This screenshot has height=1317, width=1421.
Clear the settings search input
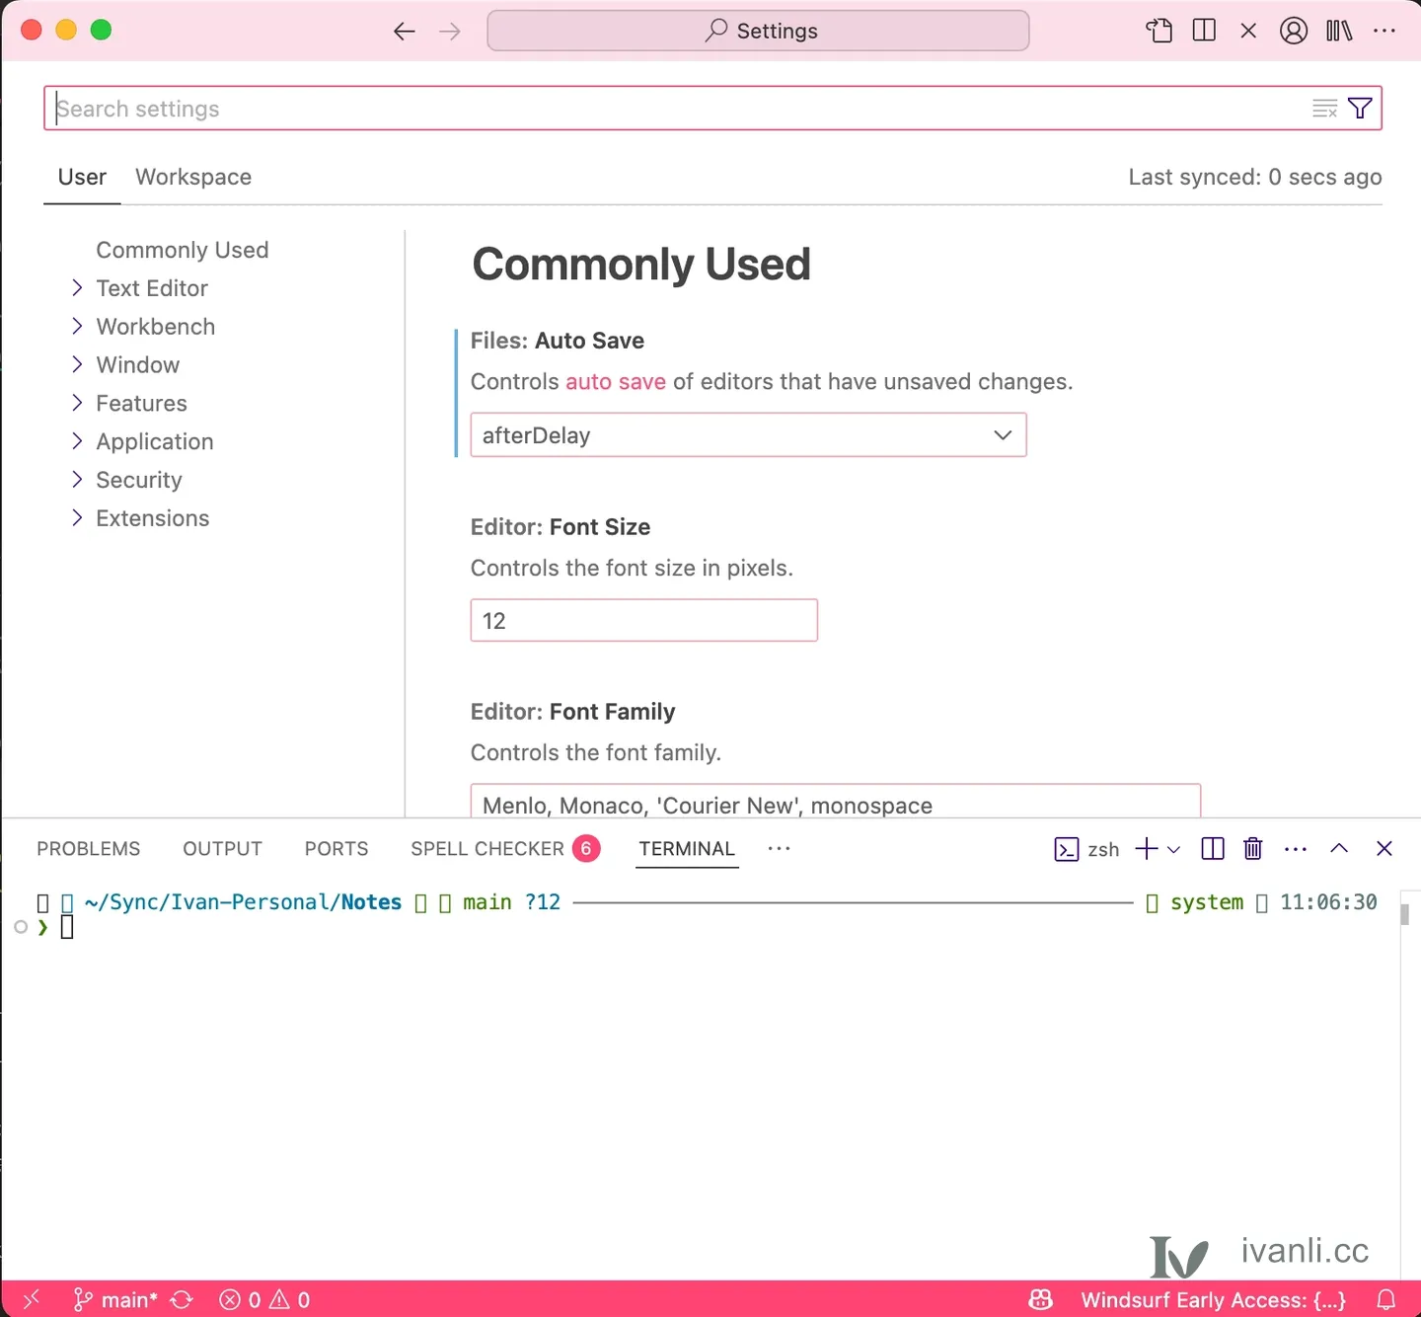(1324, 109)
